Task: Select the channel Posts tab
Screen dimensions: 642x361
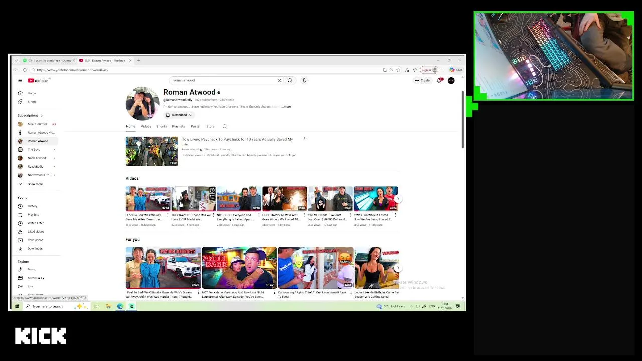Action: click(195, 126)
